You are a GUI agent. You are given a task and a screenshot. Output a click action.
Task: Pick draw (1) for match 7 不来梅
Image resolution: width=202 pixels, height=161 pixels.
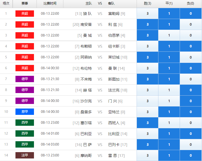(169, 79)
